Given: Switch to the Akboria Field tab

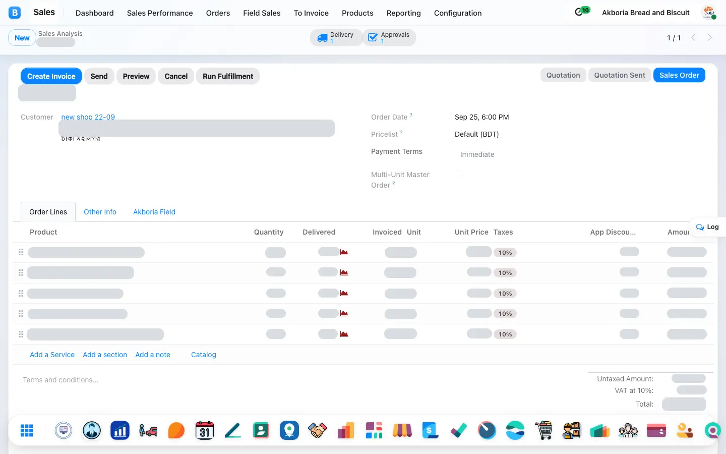Looking at the screenshot, I should [x=154, y=212].
